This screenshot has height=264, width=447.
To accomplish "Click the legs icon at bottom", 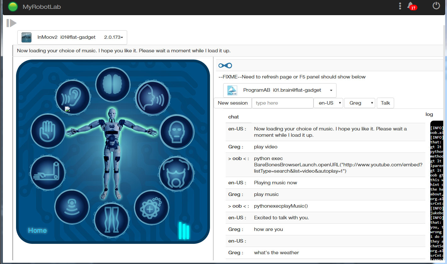I will pyautogui.click(x=112, y=220).
